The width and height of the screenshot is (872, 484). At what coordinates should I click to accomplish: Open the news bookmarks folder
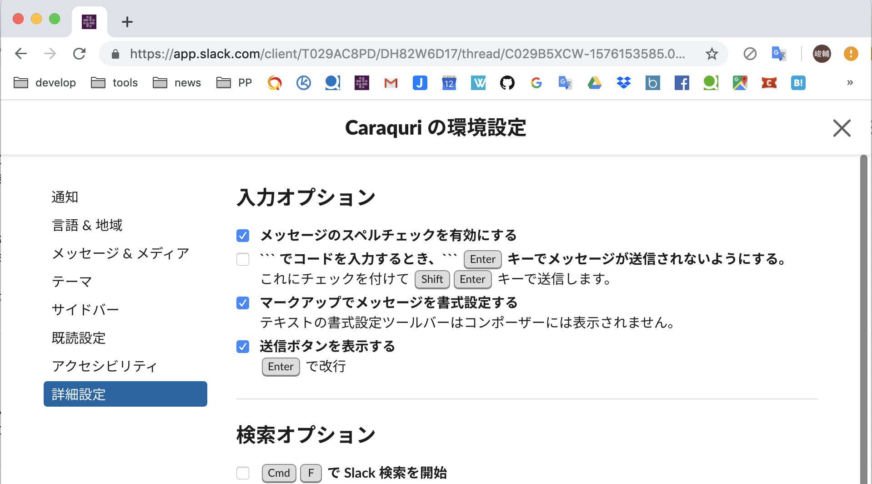[x=176, y=83]
